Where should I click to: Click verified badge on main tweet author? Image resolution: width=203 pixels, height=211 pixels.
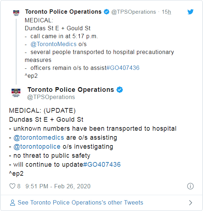[x=120, y=90]
